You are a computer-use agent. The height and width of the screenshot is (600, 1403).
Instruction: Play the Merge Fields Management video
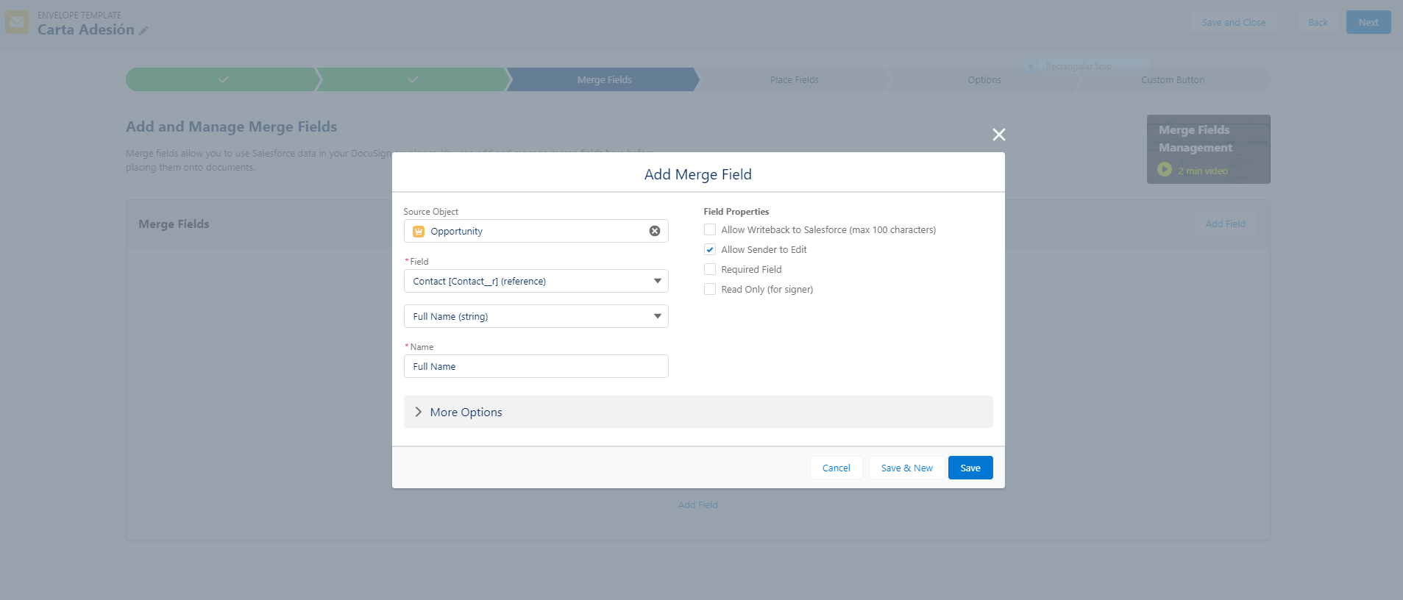(1164, 170)
